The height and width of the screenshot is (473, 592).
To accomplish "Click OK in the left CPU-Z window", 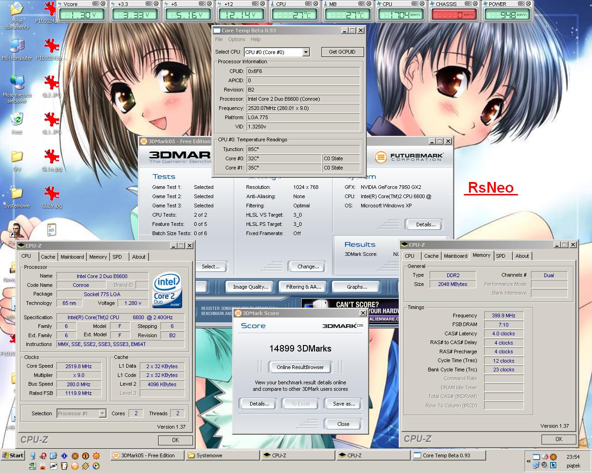I will tap(175, 440).
